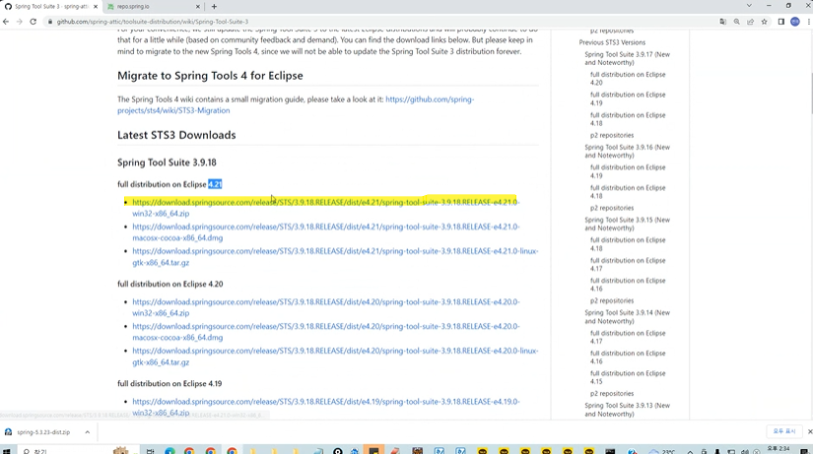Open Eclipse 4.19 distribution under STS 3.9.17
The width and height of the screenshot is (813, 454).
(628, 98)
